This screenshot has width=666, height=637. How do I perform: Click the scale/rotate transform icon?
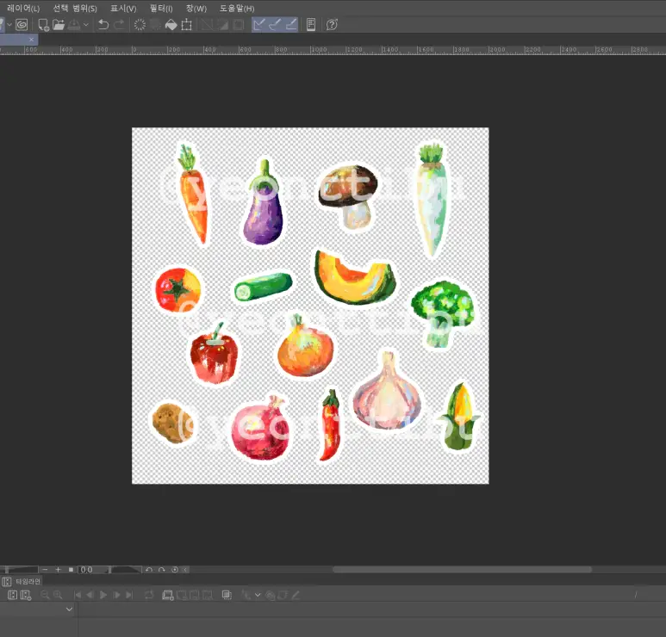(x=187, y=25)
